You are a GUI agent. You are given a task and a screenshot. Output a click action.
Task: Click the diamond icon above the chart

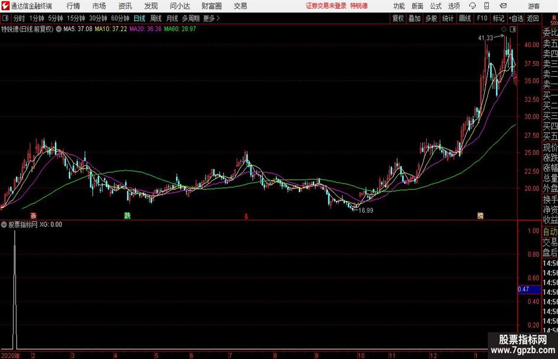[504, 29]
